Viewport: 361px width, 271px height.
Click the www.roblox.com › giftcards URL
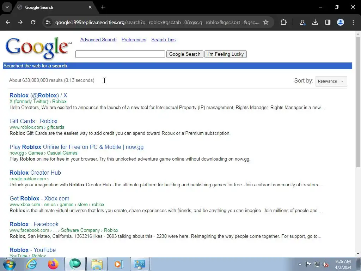tap(37, 127)
